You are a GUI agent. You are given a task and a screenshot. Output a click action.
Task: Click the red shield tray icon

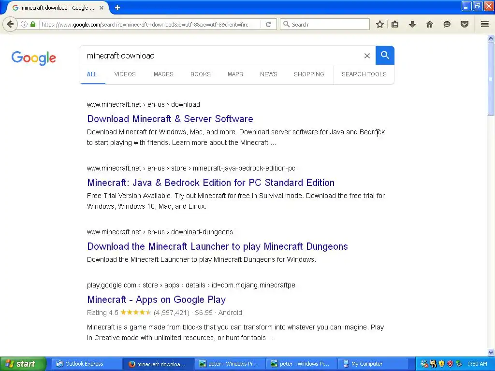point(450,364)
